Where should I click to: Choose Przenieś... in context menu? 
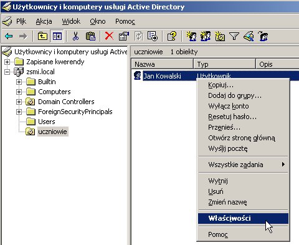point(243,127)
